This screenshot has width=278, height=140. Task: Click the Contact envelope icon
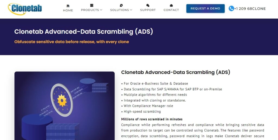coord(171,5)
